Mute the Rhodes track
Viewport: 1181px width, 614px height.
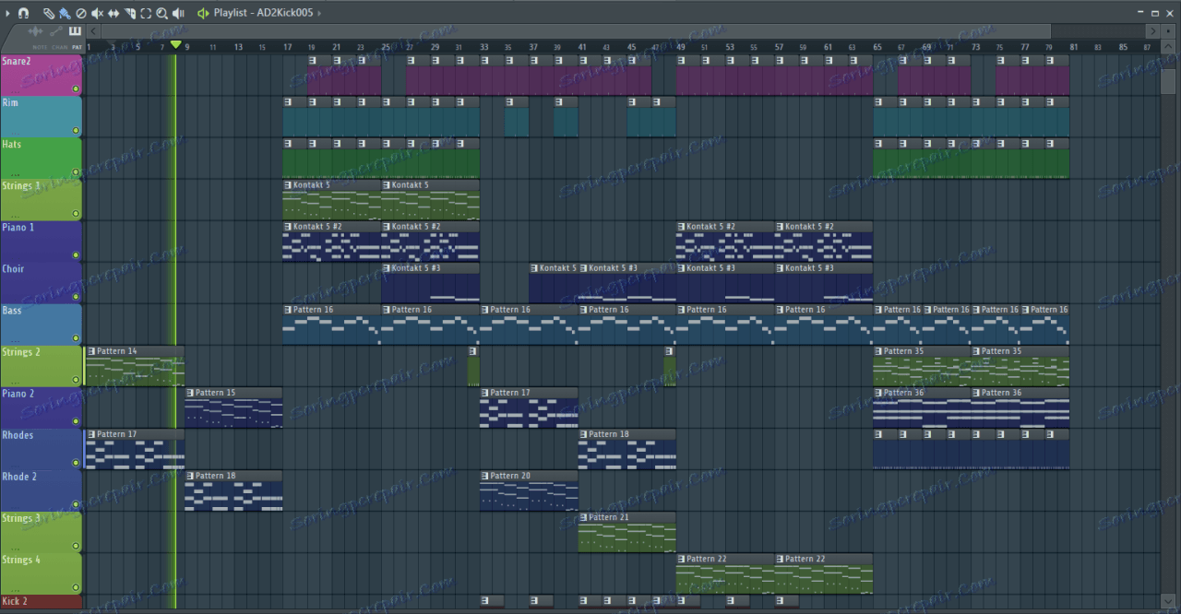tap(76, 463)
